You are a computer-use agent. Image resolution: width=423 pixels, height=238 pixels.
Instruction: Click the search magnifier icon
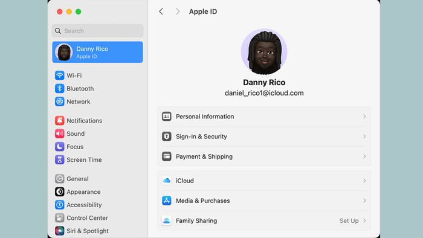[58, 31]
